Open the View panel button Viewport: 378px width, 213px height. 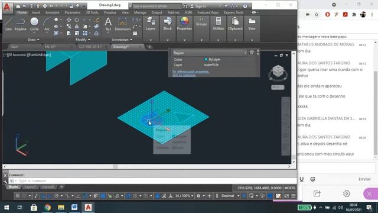[x=252, y=24]
